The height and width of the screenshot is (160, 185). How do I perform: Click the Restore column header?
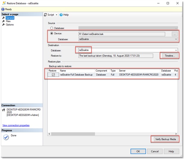[x=53, y=71]
